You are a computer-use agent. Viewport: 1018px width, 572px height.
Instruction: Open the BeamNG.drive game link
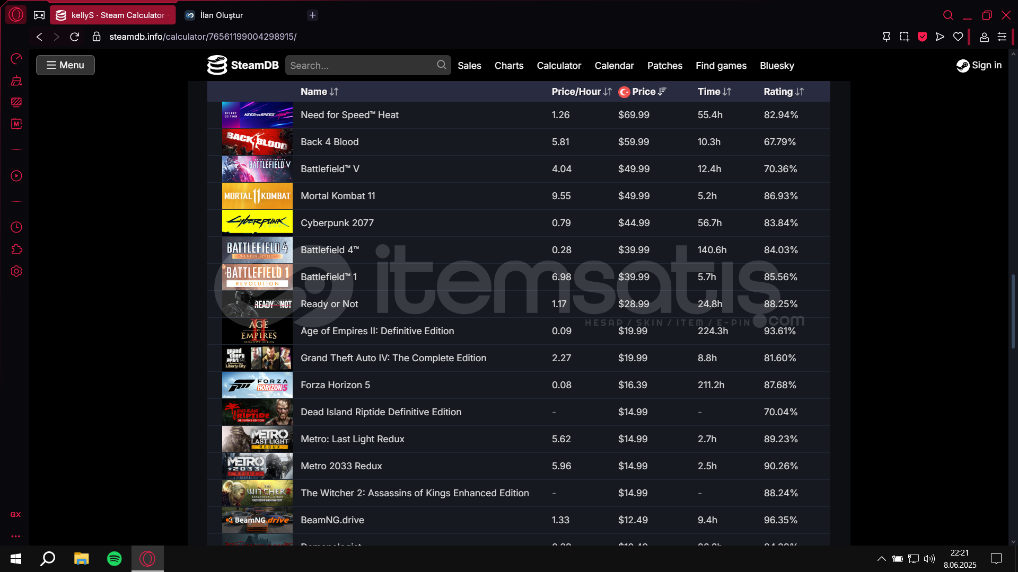332,520
